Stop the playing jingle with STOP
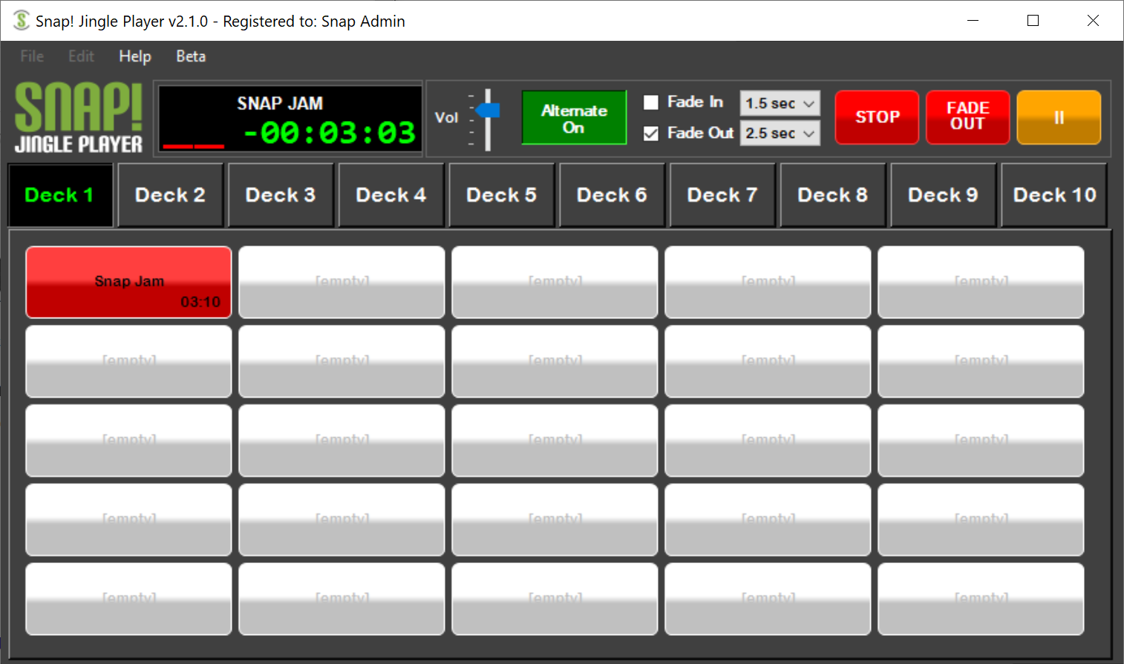 tap(877, 117)
